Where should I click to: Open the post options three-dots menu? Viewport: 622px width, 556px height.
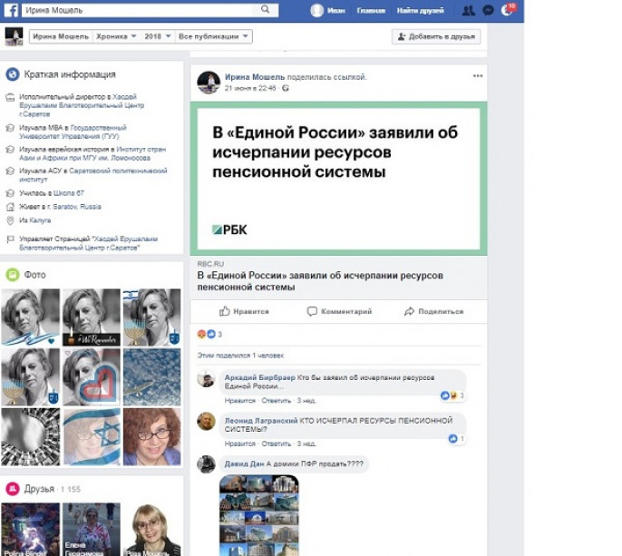(x=478, y=76)
